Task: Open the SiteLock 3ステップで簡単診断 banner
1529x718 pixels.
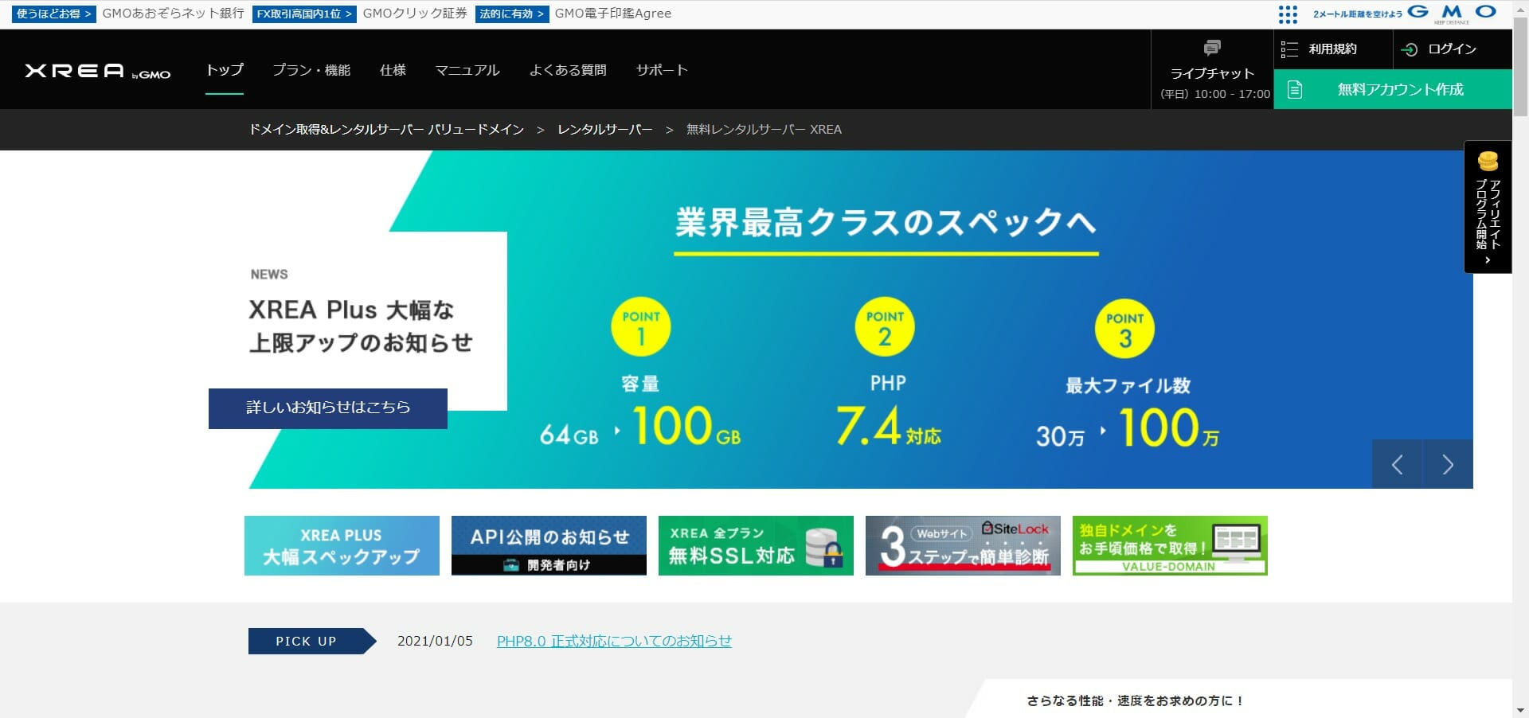Action: 963,545
